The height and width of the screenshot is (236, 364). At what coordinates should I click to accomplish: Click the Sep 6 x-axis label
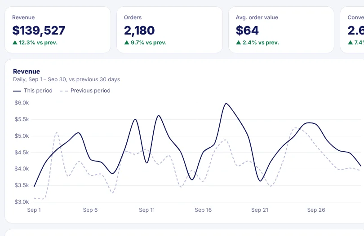(90, 210)
